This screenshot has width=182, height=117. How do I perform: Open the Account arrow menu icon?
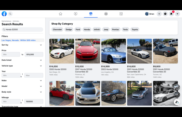click(x=177, y=14)
